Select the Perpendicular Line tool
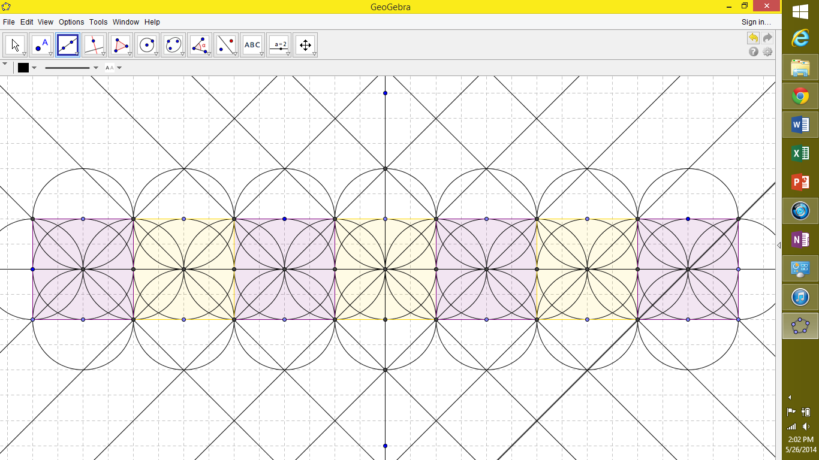 tap(94, 45)
